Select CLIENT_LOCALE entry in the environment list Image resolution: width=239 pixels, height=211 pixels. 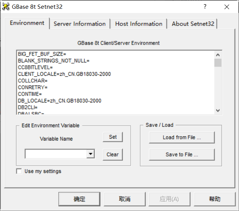pyautogui.click(x=64, y=74)
